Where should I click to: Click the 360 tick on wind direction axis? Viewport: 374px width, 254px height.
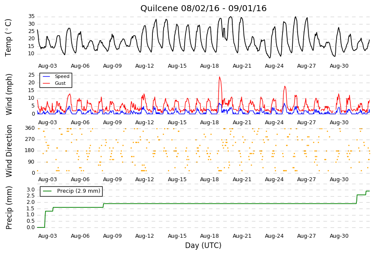click(30, 128)
